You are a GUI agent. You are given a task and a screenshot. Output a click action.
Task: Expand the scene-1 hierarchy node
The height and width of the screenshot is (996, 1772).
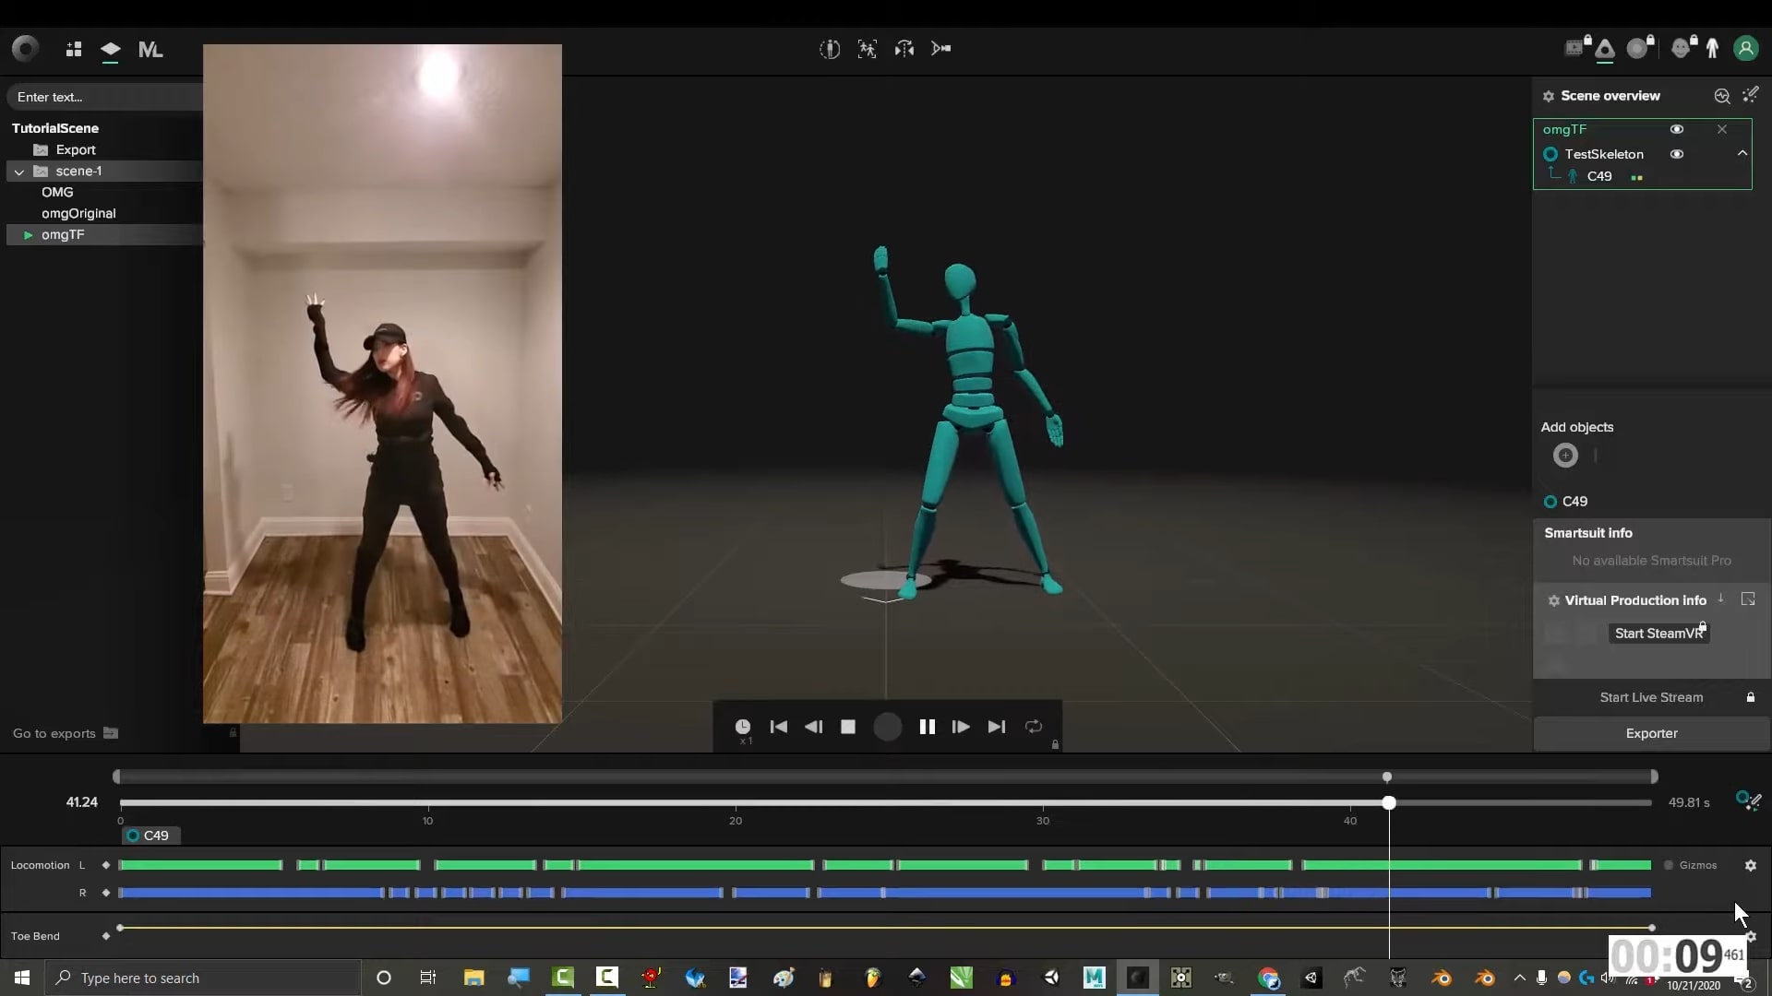[18, 171]
